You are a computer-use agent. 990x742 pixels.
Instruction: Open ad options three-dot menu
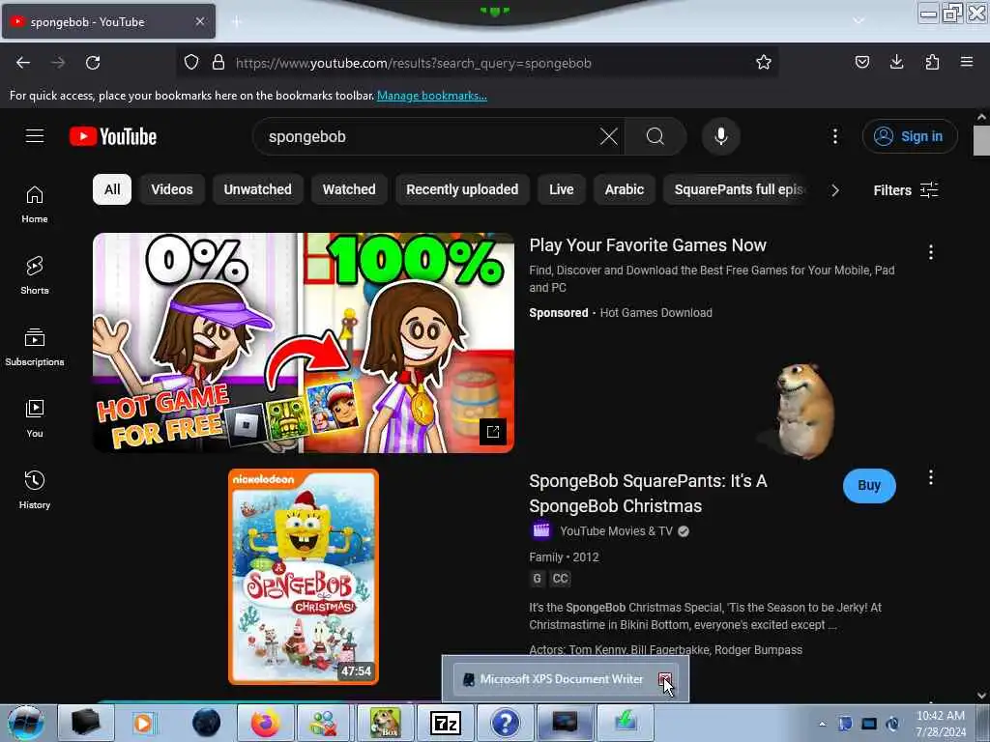[x=931, y=252]
